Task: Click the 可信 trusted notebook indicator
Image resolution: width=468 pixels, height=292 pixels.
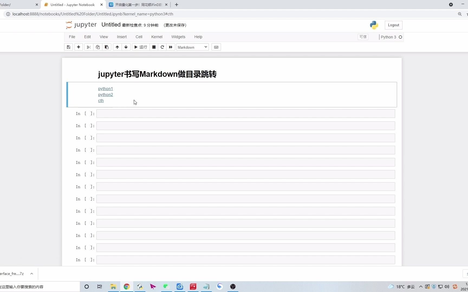Action: 363,37
